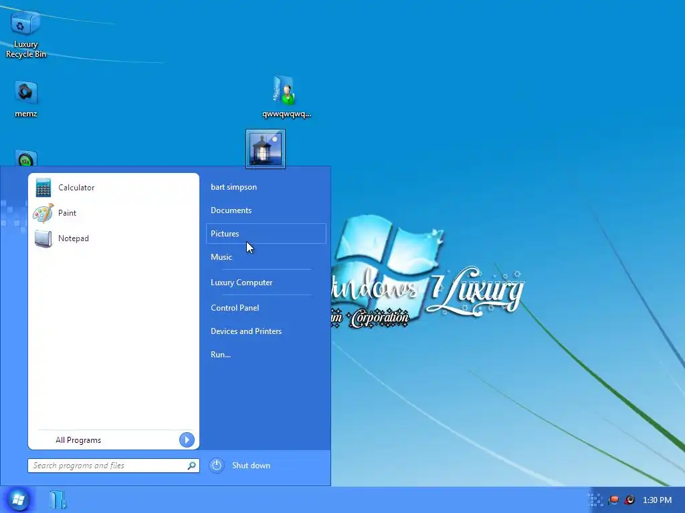Click the tray icon next to the clock
The width and height of the screenshot is (685, 513).
(x=629, y=500)
